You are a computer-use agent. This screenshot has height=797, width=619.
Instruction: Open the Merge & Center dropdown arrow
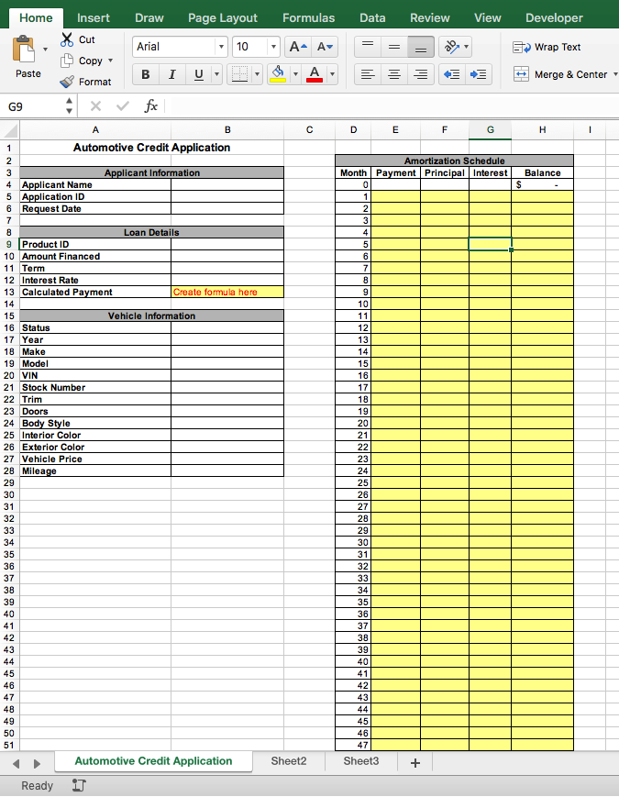point(615,74)
